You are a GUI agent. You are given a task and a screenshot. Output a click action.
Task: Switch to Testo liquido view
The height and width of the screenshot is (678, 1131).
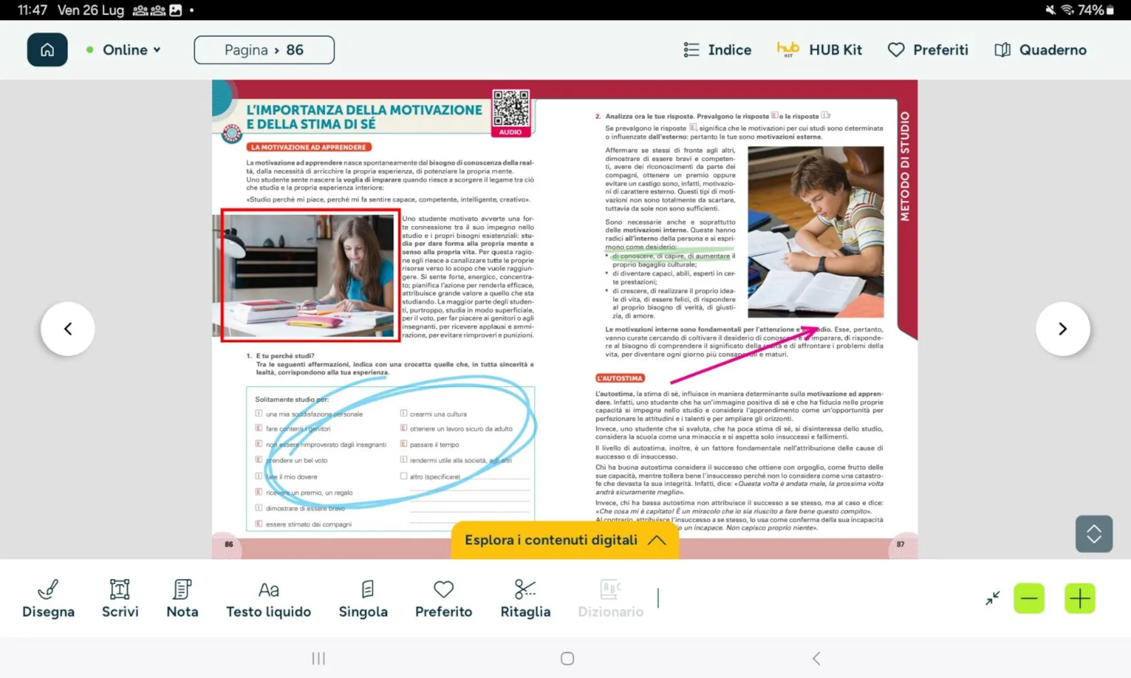coord(268,599)
